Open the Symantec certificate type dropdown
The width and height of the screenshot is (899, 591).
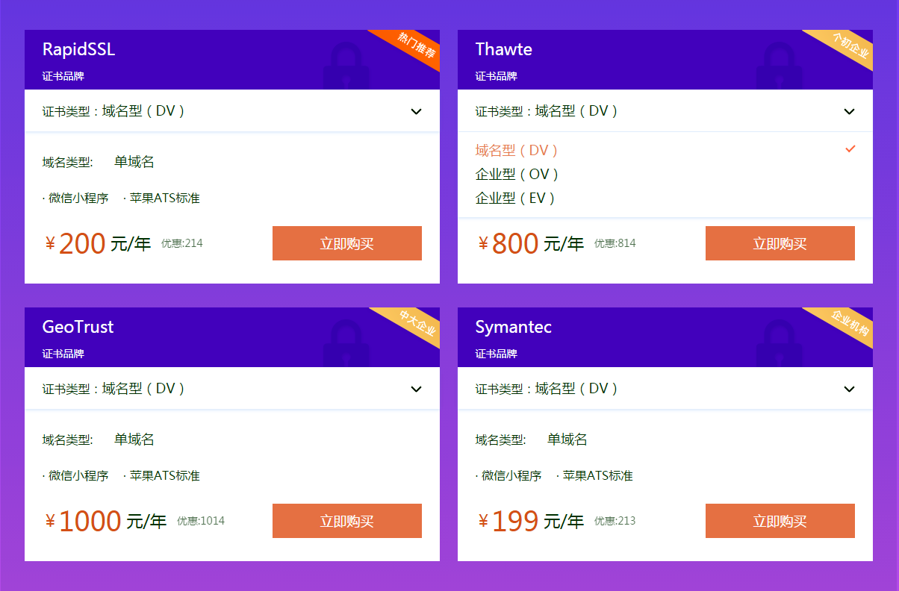click(x=849, y=389)
